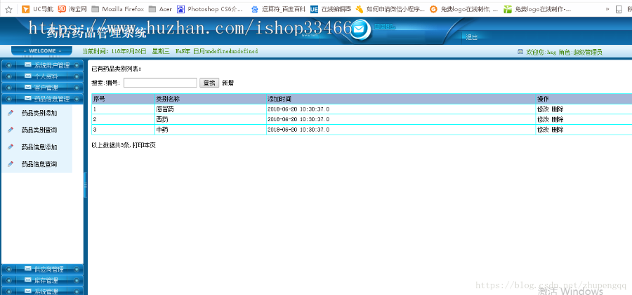
Task: Click envelope icon on 库存管理 bar
Action: pos(28,280)
